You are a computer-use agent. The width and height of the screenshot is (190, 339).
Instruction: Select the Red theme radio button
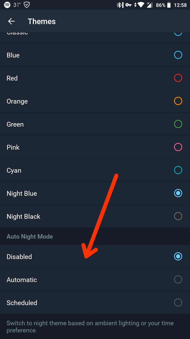click(178, 78)
